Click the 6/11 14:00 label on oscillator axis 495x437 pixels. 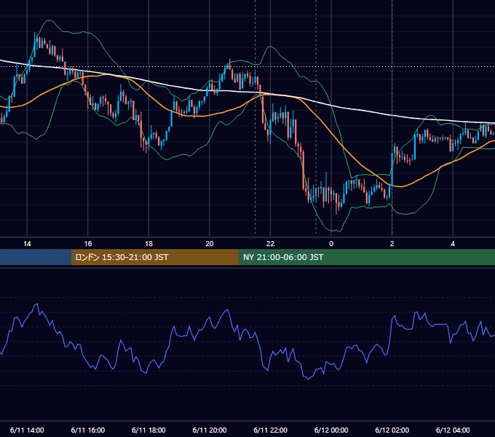27,430
